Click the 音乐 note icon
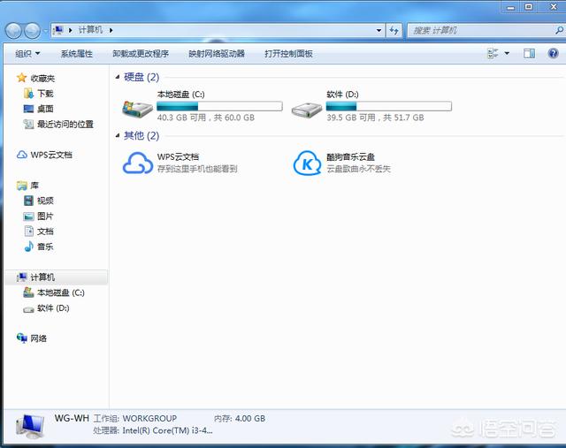Image resolution: width=566 pixels, height=448 pixels. click(28, 247)
